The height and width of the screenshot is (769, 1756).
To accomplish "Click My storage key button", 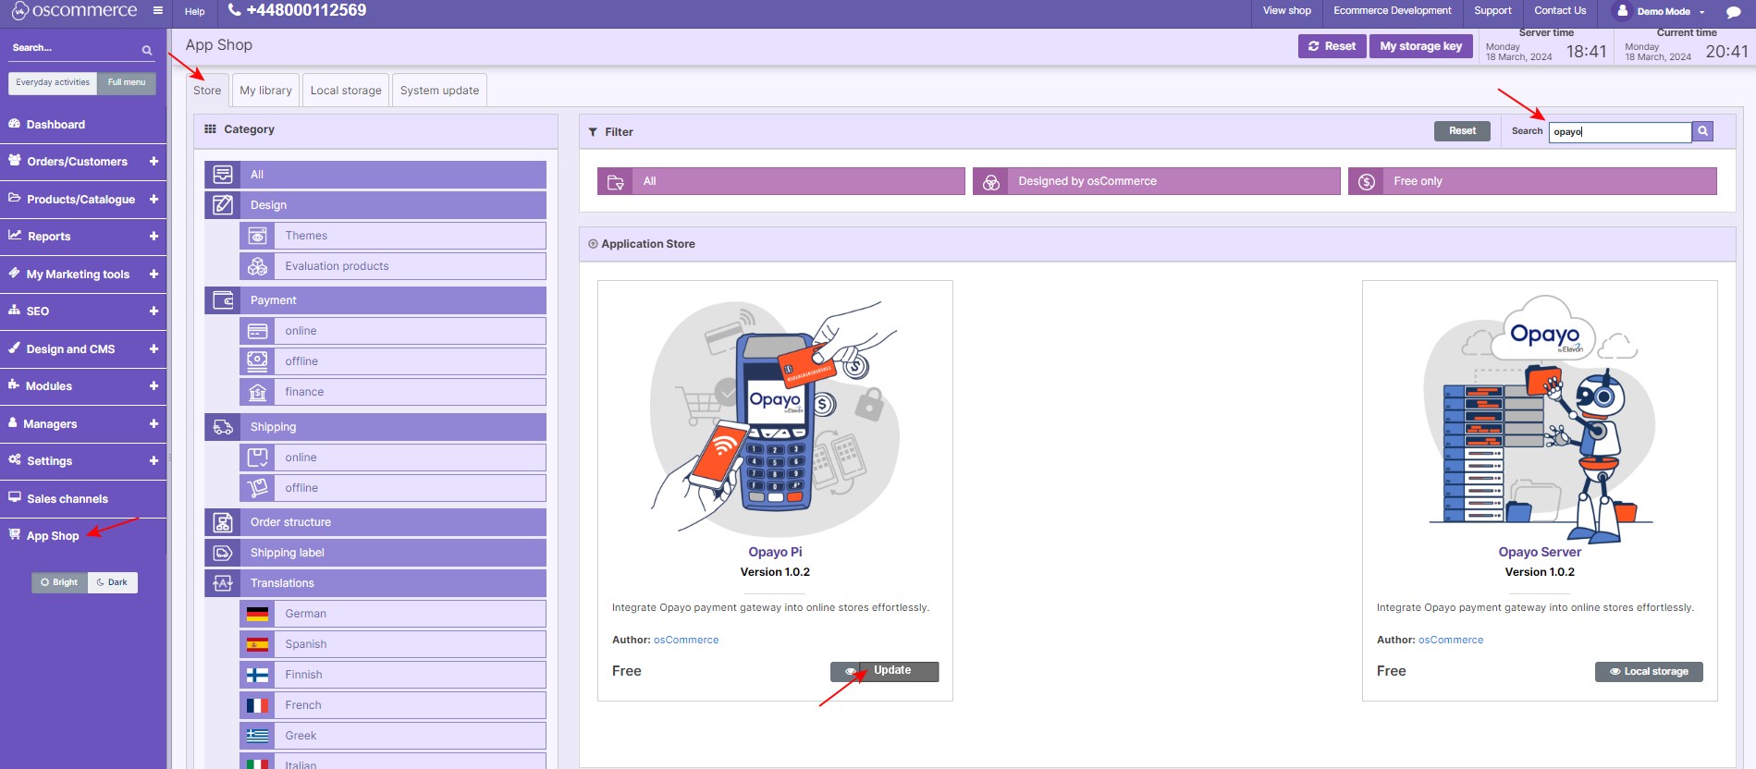I will pos(1420,46).
